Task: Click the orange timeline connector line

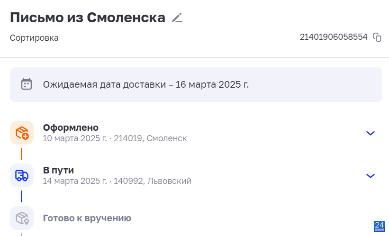Action: tap(22, 154)
